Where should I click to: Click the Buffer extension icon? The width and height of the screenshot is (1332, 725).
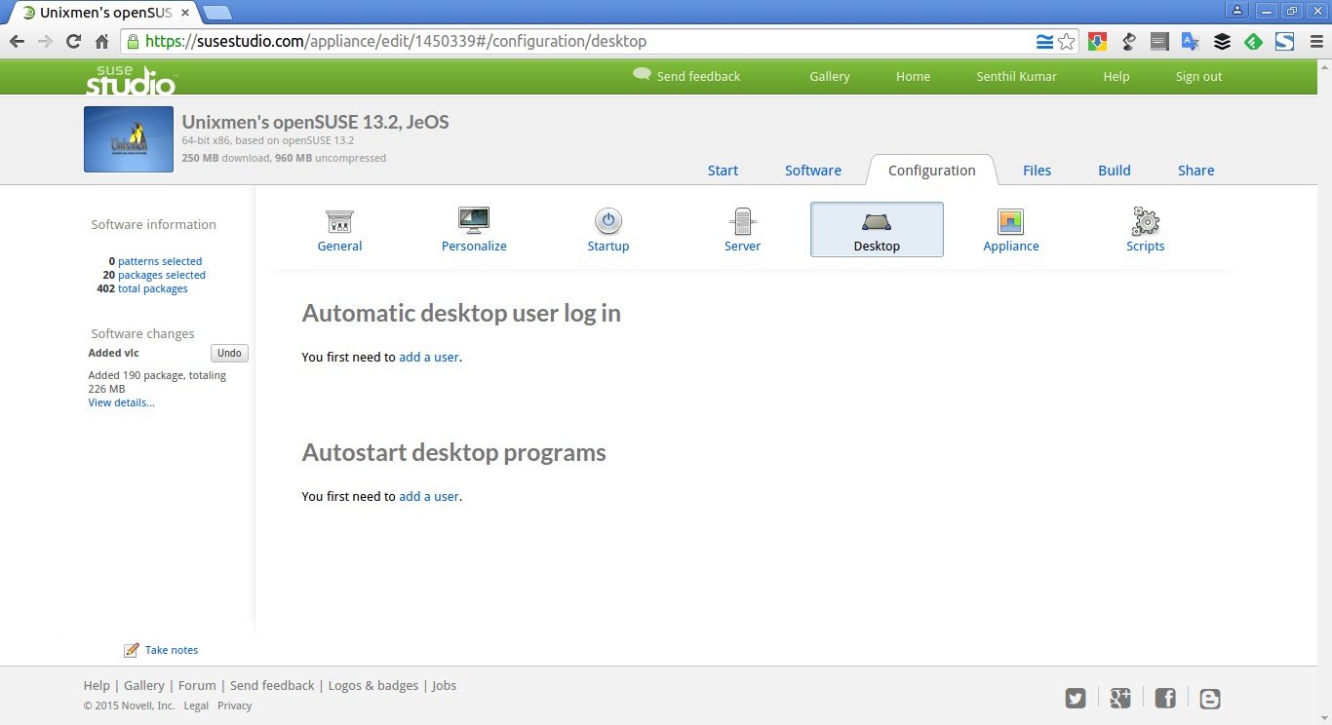pos(1222,41)
